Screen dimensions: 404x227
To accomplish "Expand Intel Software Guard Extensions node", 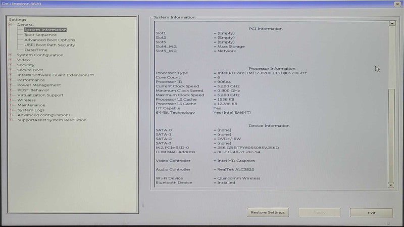I will (10, 75).
